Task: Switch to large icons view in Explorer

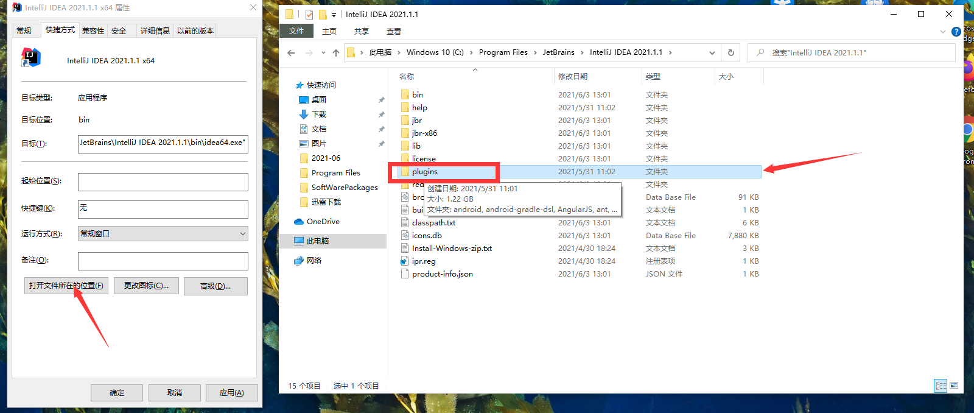Action: 954,386
